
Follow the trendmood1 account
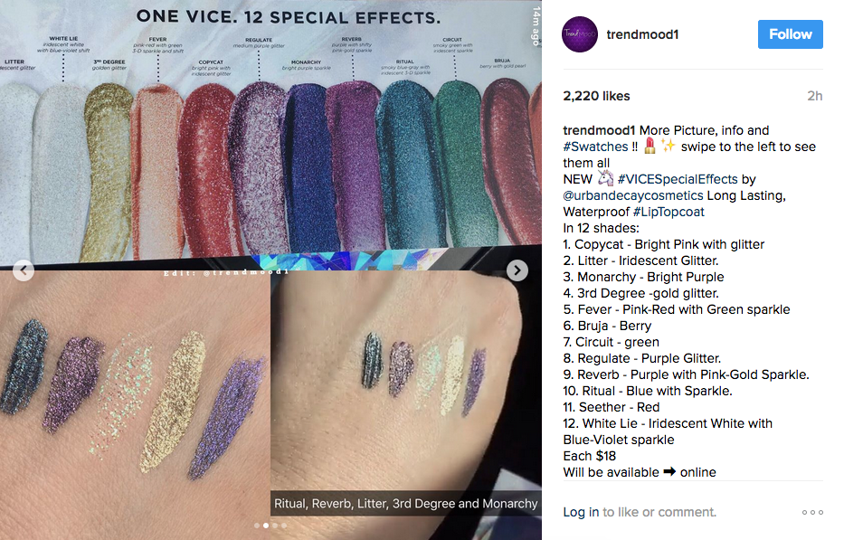[x=790, y=34]
